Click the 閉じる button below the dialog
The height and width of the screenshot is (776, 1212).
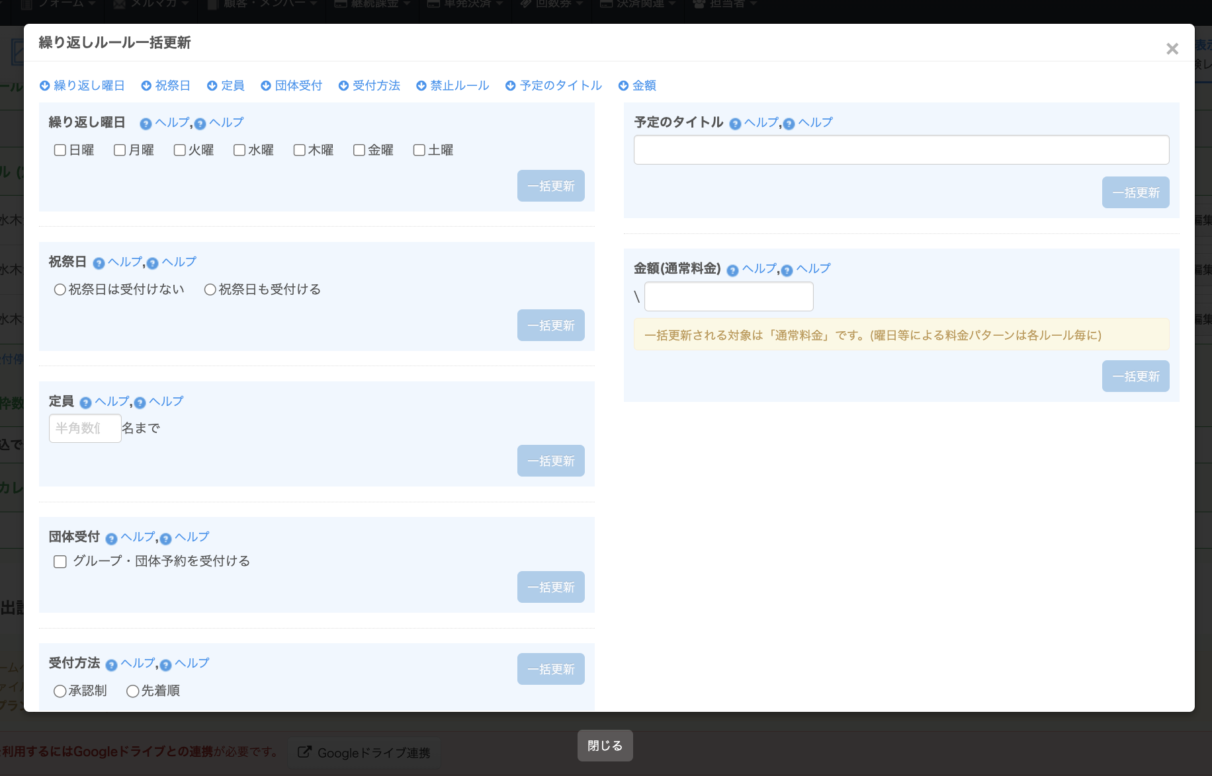coord(605,746)
